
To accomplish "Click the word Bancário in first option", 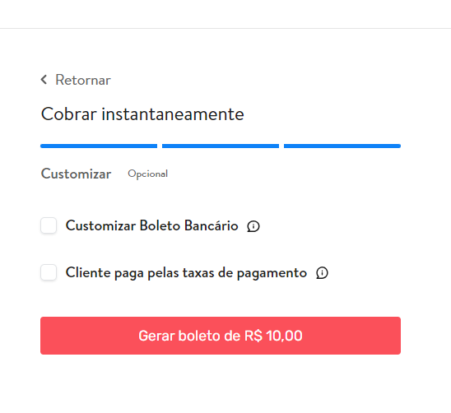I will (x=212, y=225).
